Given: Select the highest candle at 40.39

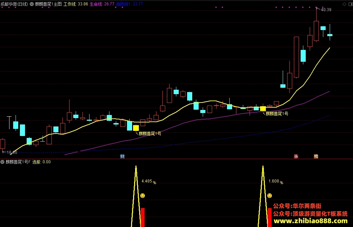Looking at the screenshot, I should (x=316, y=31).
